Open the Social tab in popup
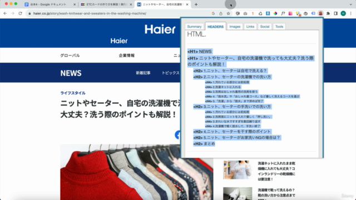The width and height of the screenshot is (356, 200). (x=265, y=27)
